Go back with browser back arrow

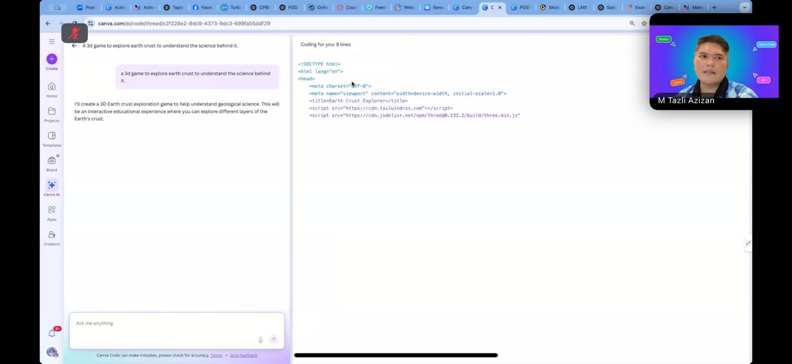point(48,23)
